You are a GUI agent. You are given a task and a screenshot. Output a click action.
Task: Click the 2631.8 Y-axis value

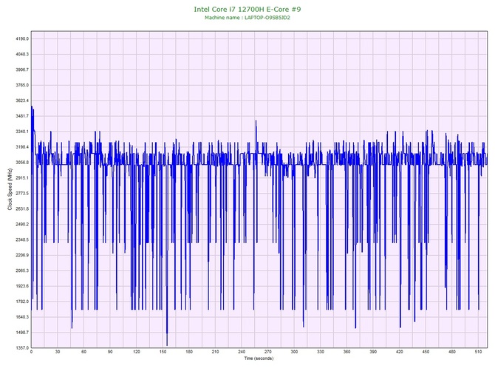[22, 209]
